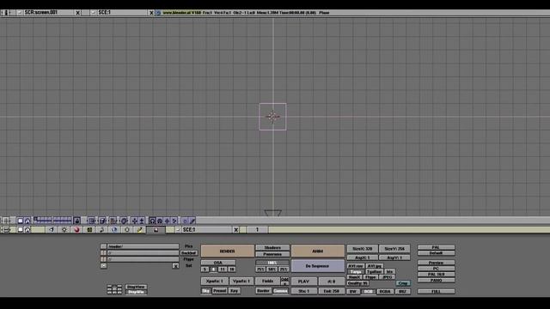The width and height of the screenshot is (550, 309).
Task: Click SizeX: 320 number field
Action: pos(363,249)
